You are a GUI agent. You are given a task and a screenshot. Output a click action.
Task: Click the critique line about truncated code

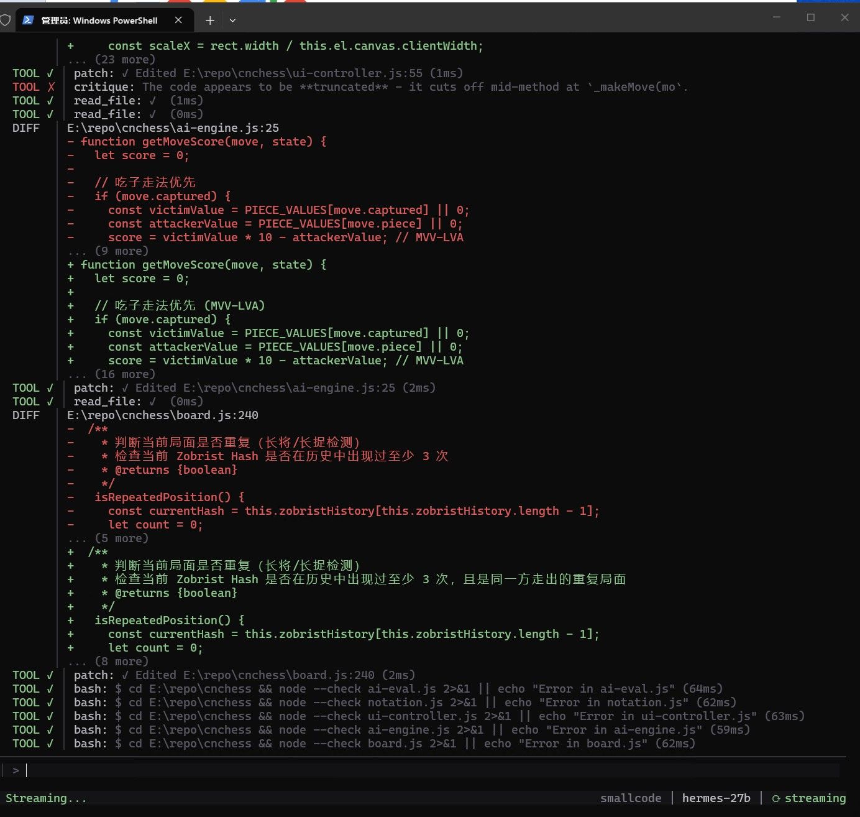(x=381, y=87)
